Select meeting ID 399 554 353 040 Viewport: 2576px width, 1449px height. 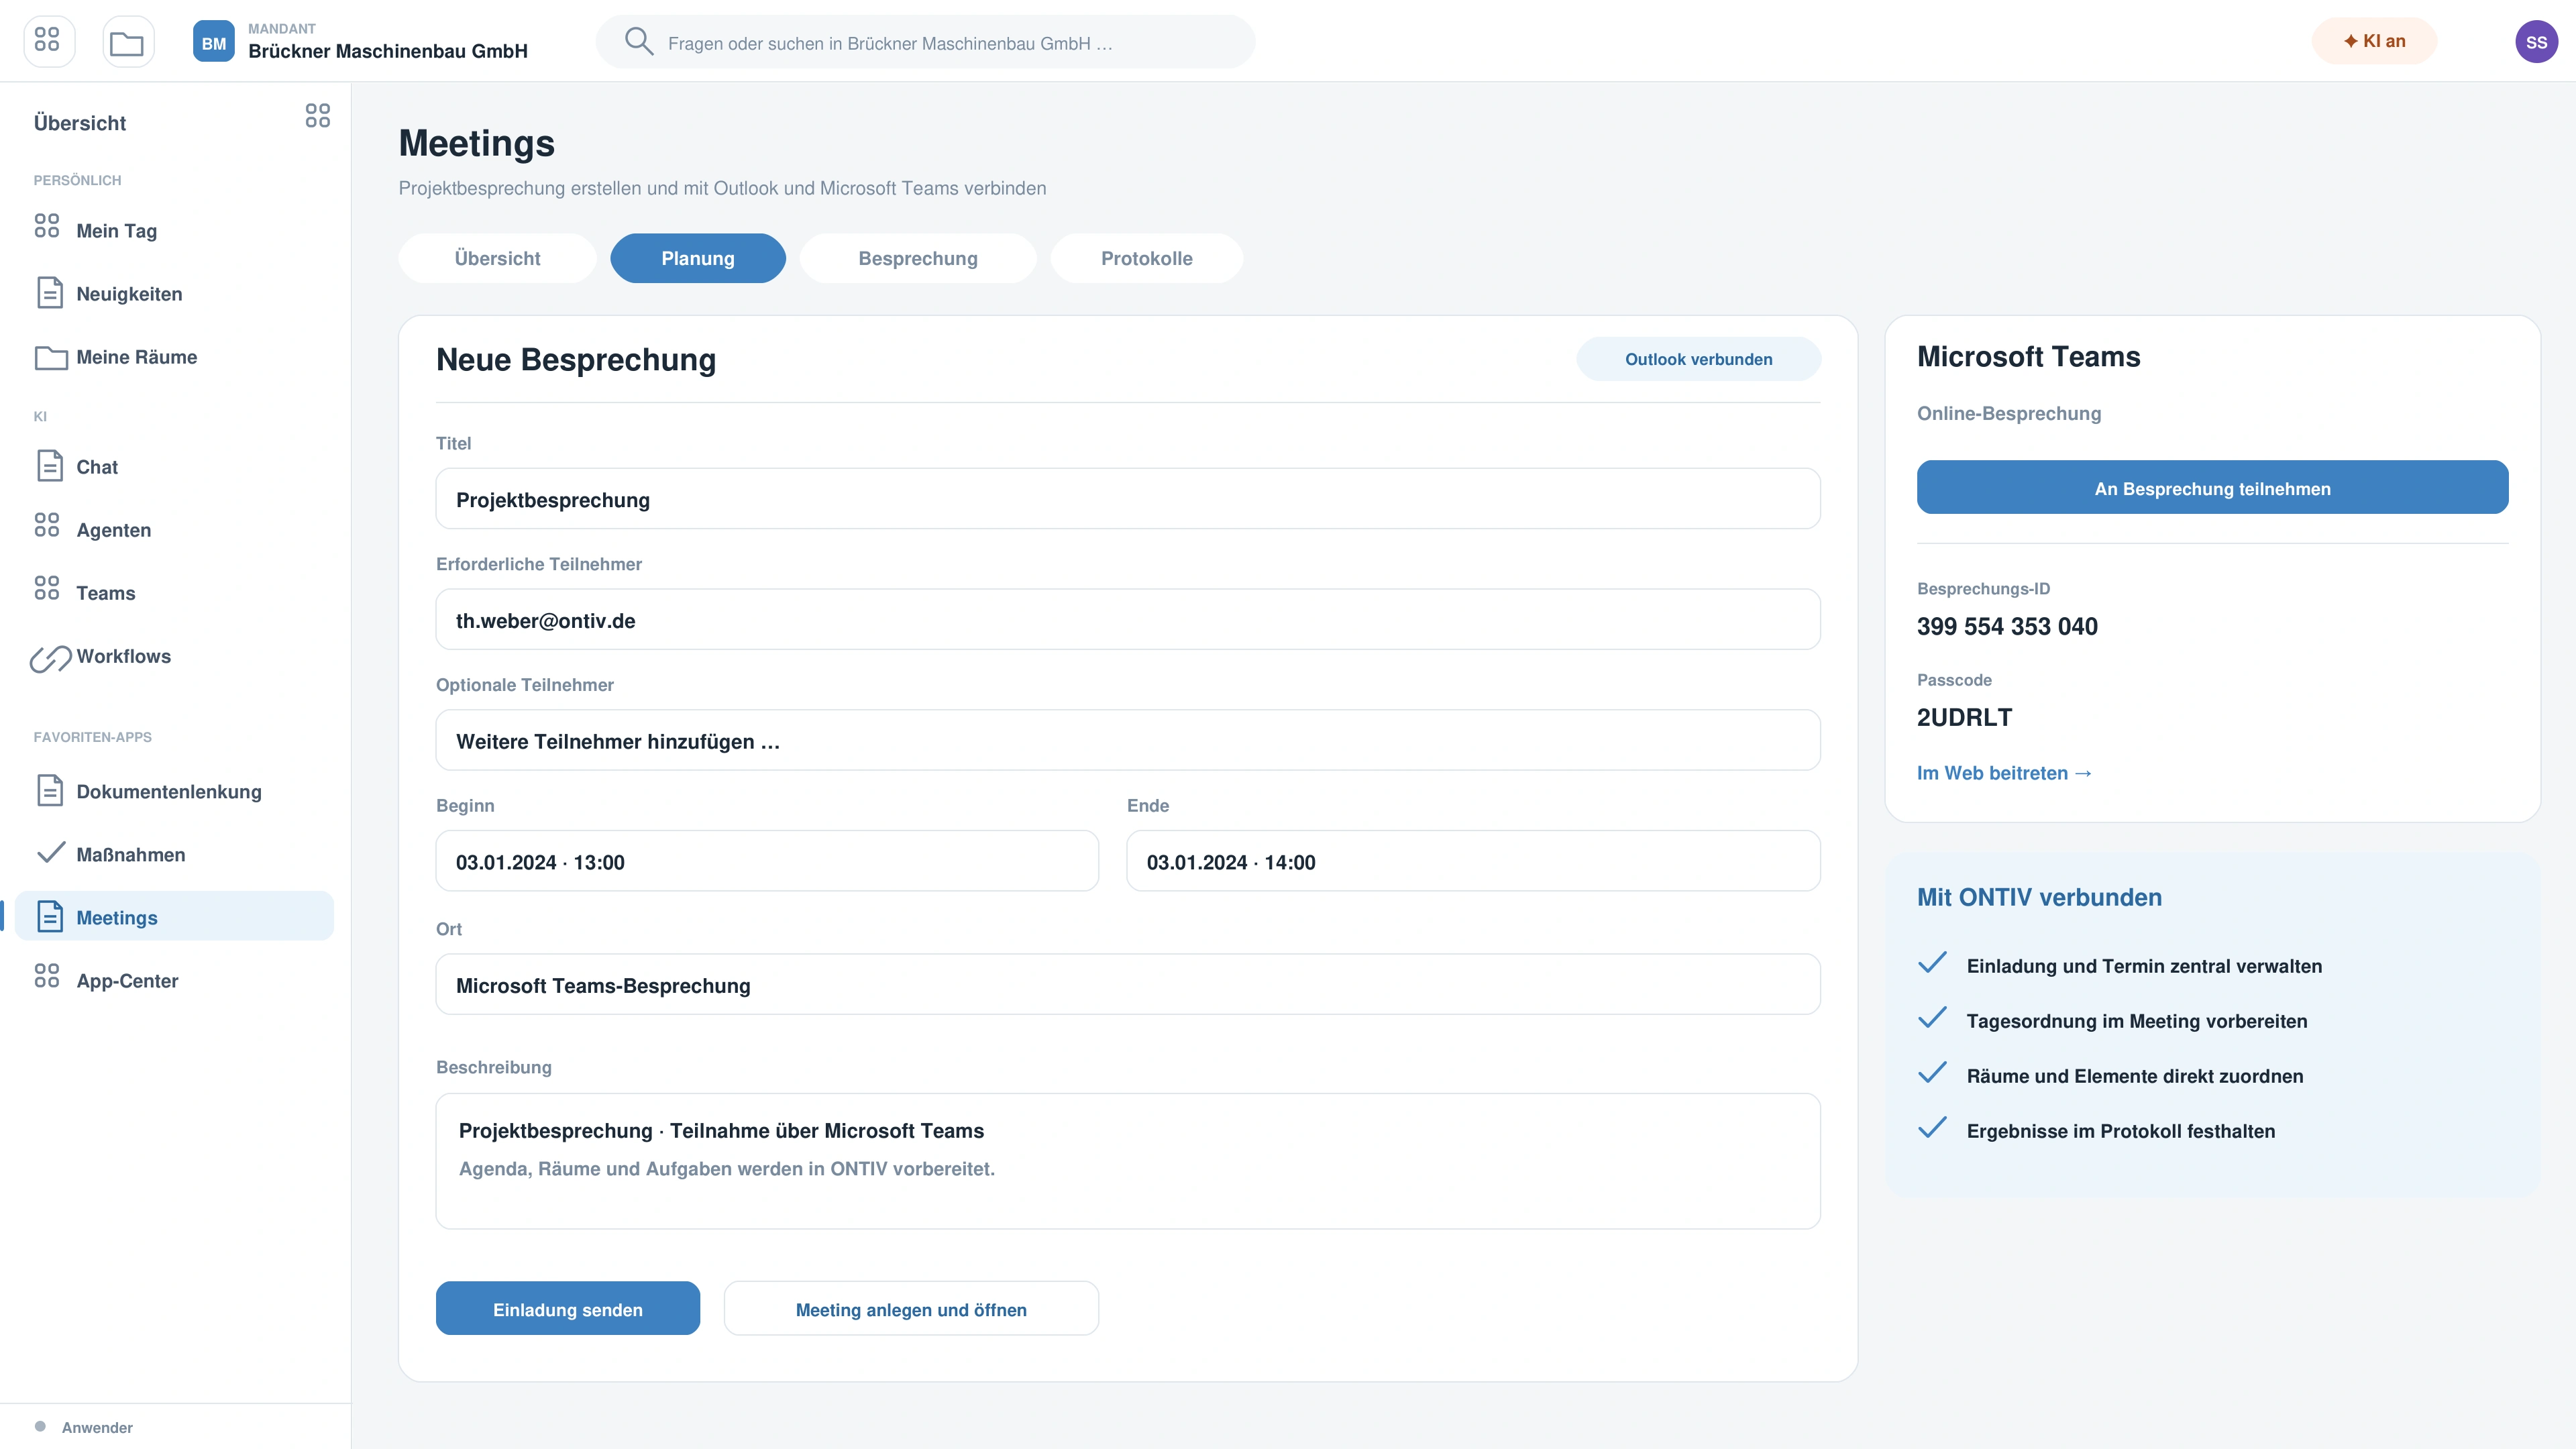2006,626
